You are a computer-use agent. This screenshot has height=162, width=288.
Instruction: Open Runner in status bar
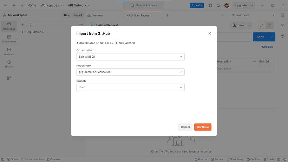pos(217,159)
